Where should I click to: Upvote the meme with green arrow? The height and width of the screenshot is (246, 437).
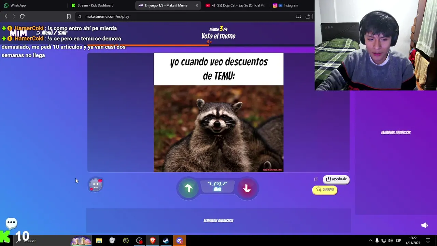[188, 188]
